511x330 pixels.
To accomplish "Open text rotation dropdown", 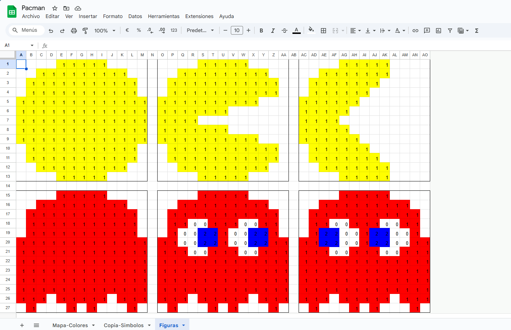I will point(400,31).
